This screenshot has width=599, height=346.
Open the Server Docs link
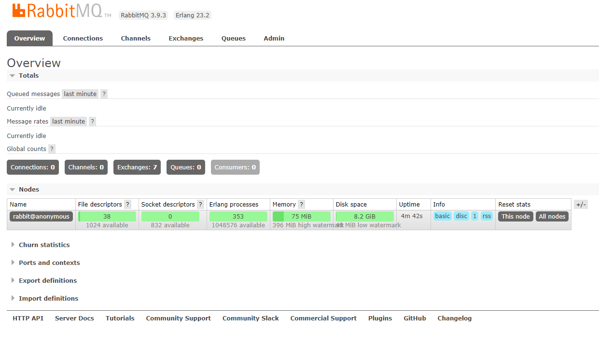click(74, 318)
